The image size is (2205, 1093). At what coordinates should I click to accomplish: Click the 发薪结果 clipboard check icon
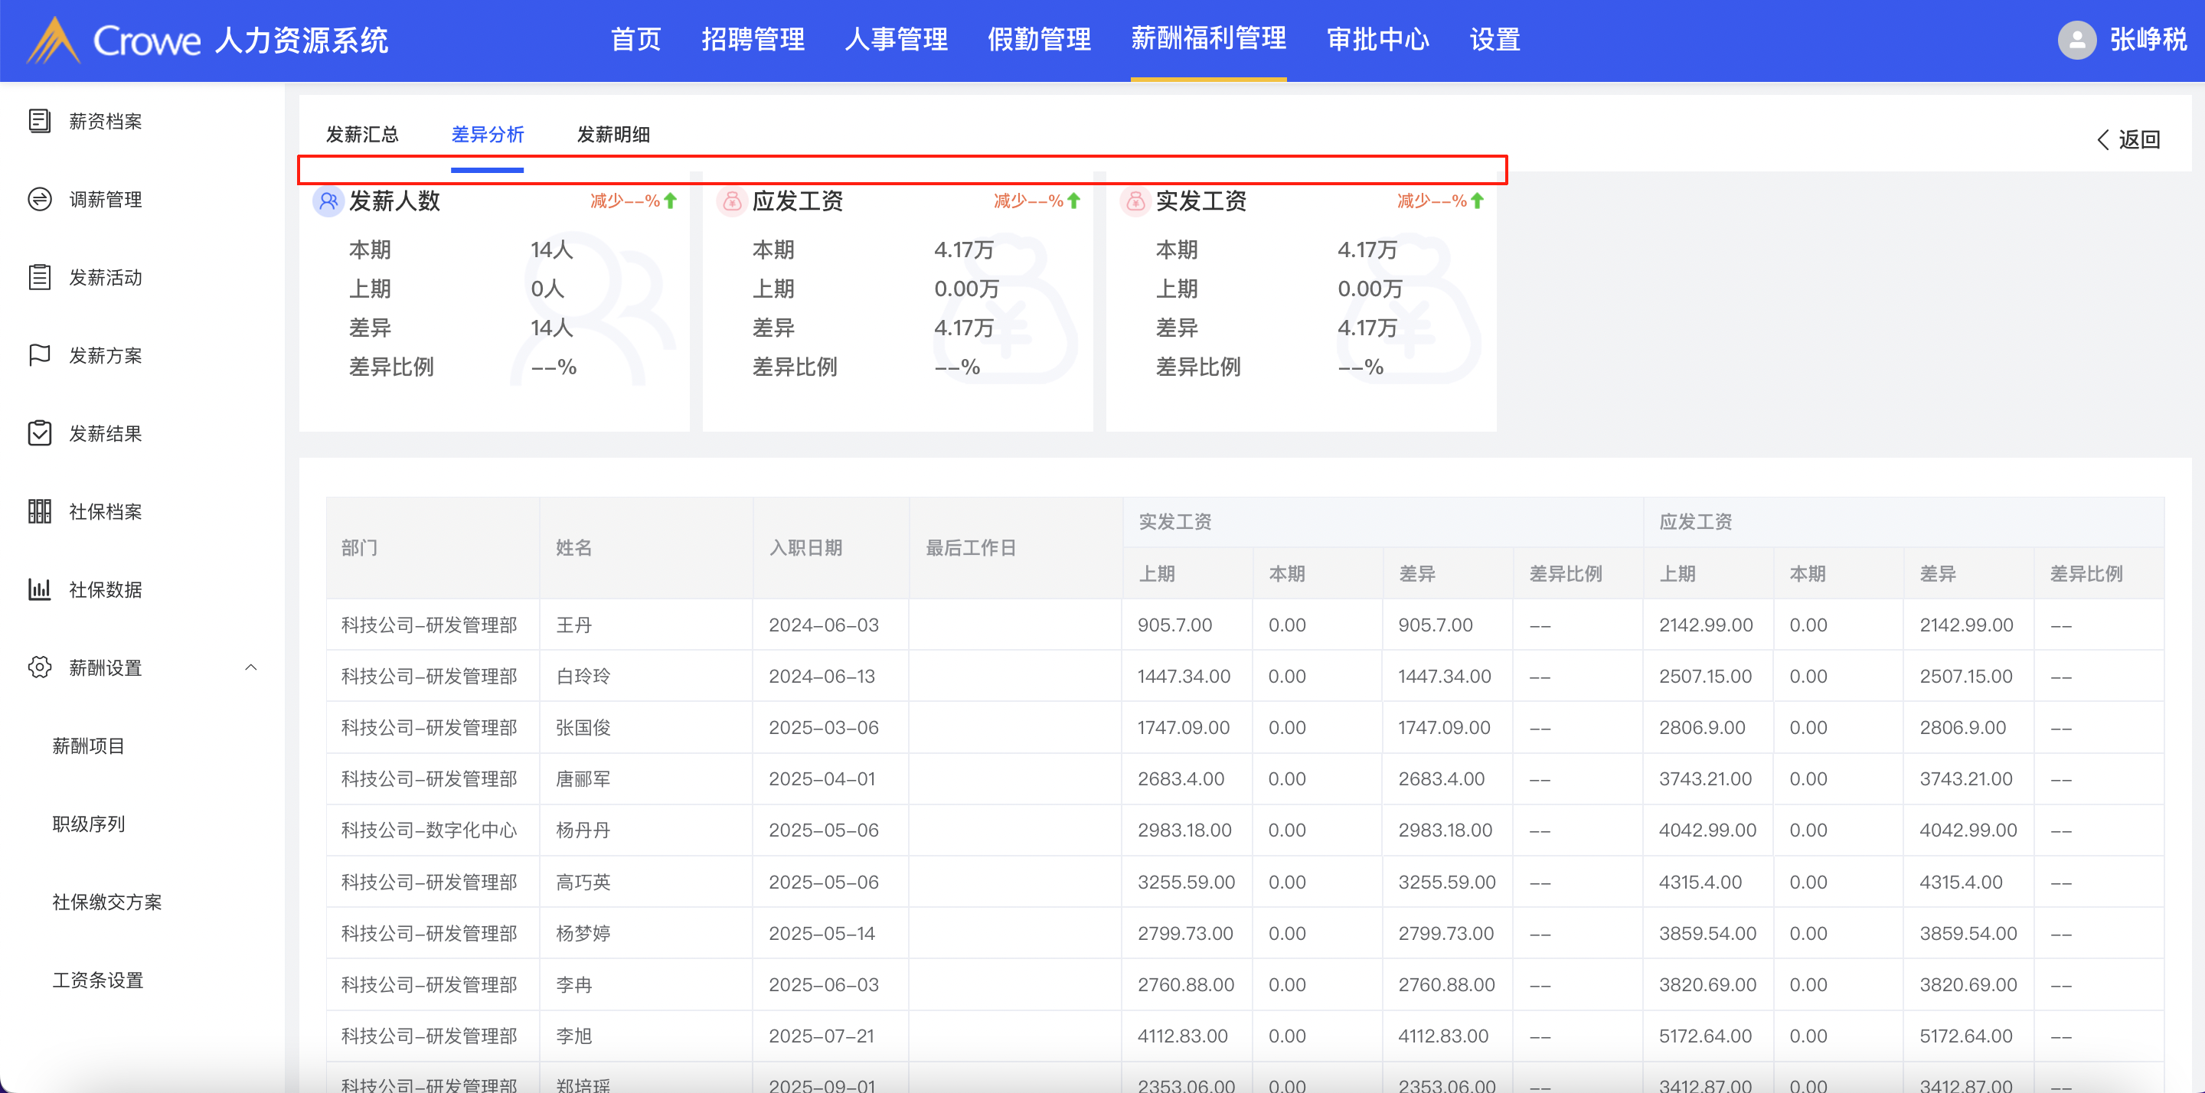(39, 433)
